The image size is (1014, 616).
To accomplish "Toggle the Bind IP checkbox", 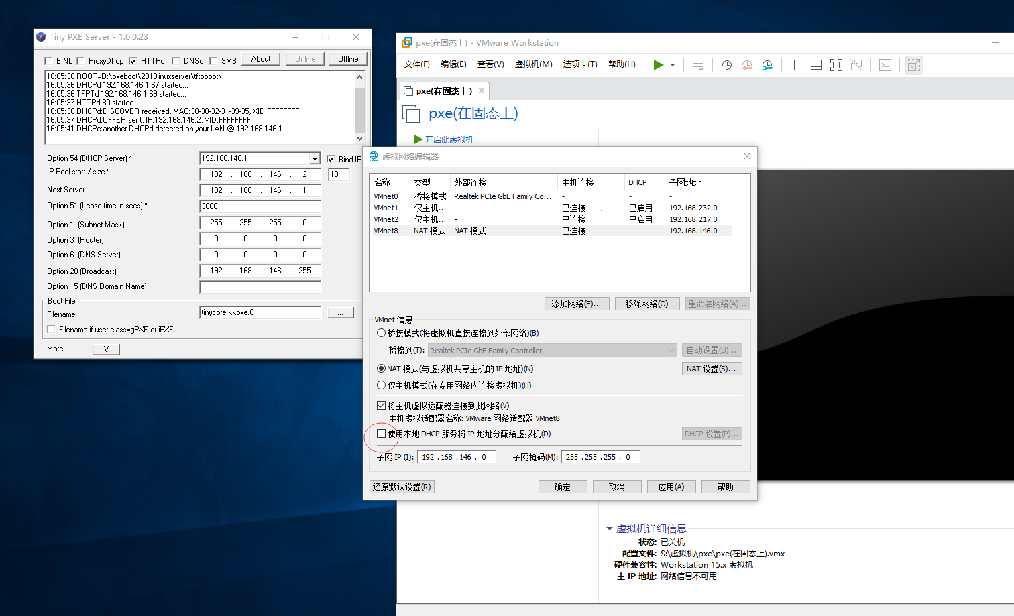I will 331,159.
